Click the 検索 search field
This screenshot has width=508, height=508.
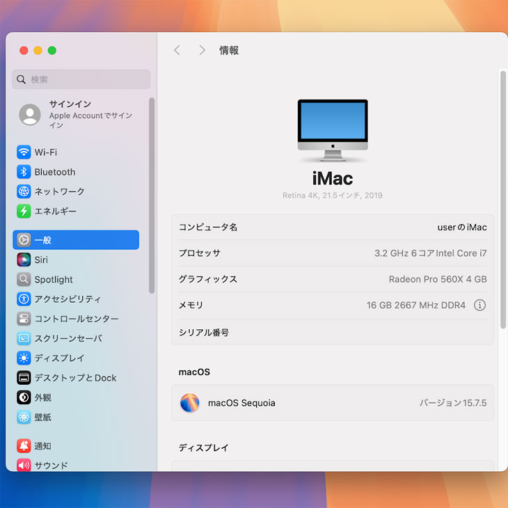81,79
